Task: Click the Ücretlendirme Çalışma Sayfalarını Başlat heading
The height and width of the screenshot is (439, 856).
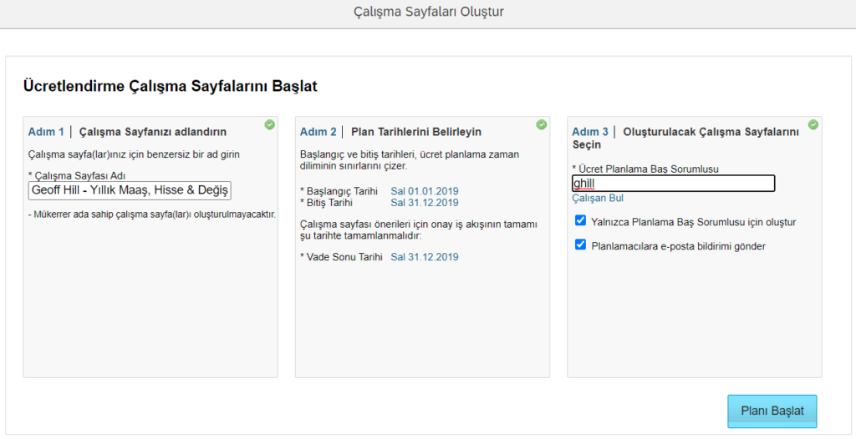Action: pyautogui.click(x=170, y=86)
